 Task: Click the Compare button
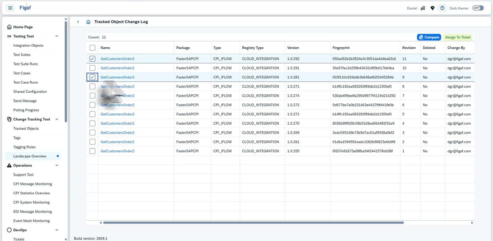[x=429, y=37]
